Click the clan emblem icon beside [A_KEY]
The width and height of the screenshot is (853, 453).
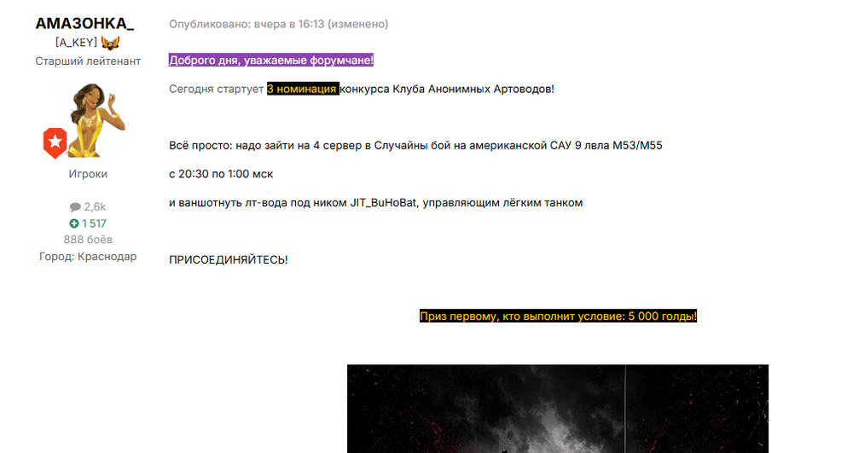click(x=110, y=43)
